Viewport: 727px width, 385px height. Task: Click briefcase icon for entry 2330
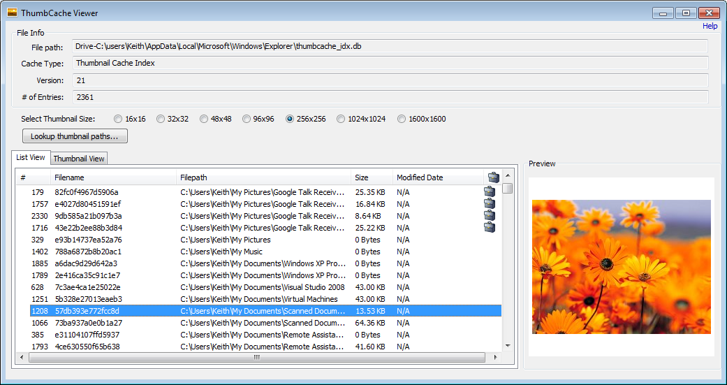click(490, 216)
